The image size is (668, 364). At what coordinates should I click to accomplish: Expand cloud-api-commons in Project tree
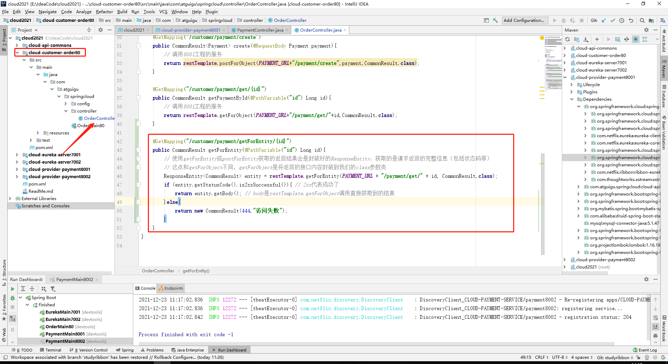(17, 45)
